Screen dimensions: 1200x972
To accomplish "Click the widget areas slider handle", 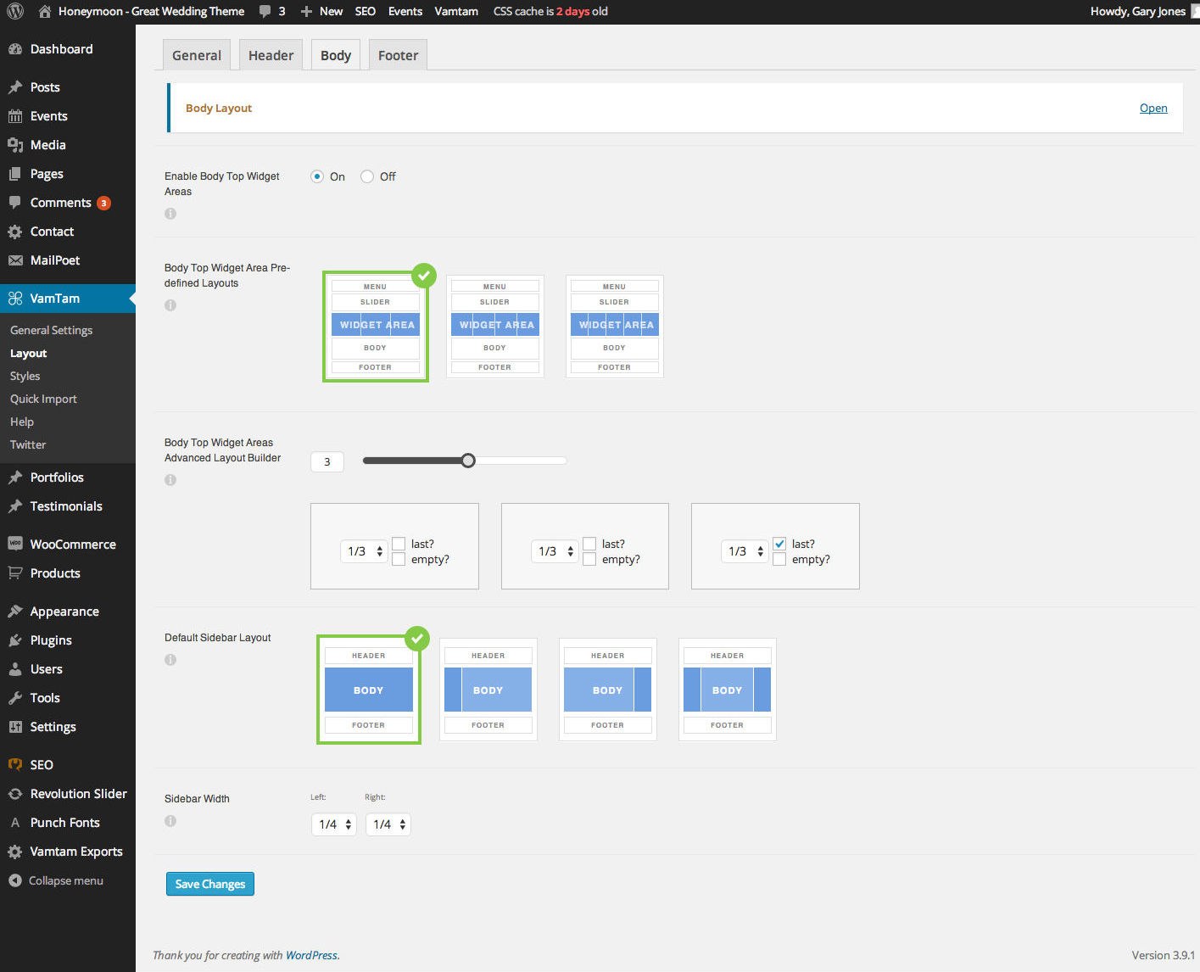I will (468, 461).
